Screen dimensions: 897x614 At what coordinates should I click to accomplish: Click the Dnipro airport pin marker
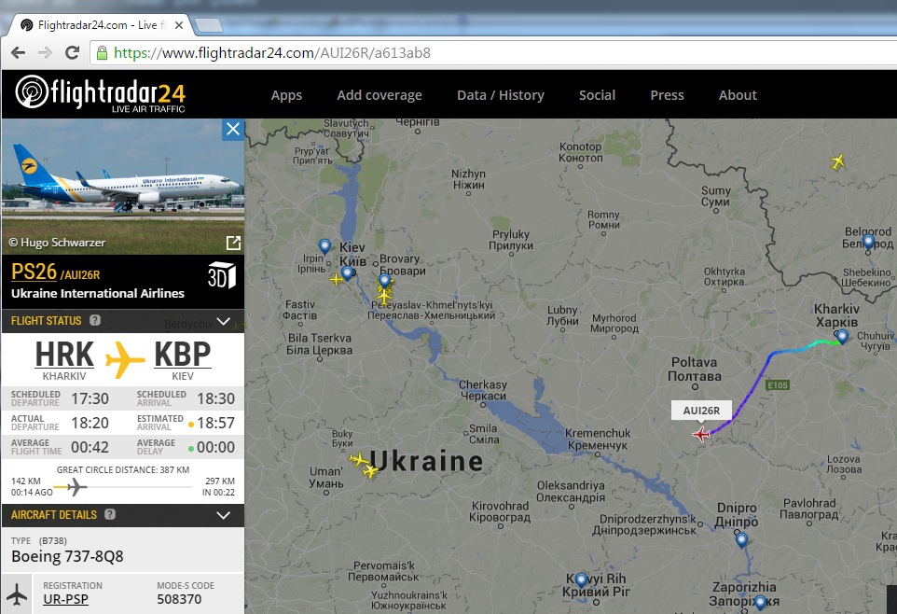tap(741, 539)
